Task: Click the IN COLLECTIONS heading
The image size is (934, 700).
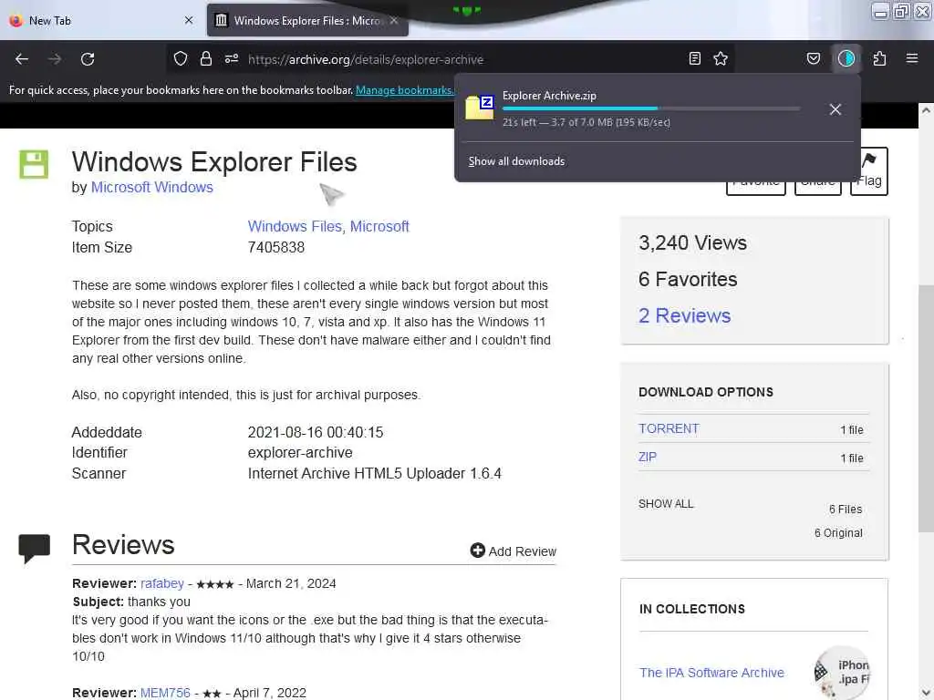Action: pyautogui.click(x=692, y=609)
